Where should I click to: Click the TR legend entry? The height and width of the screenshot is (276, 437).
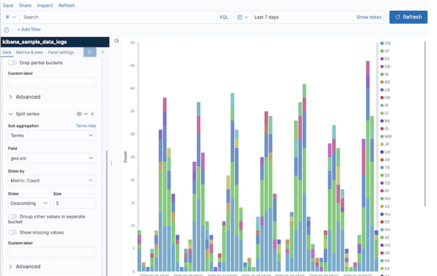[385, 168]
